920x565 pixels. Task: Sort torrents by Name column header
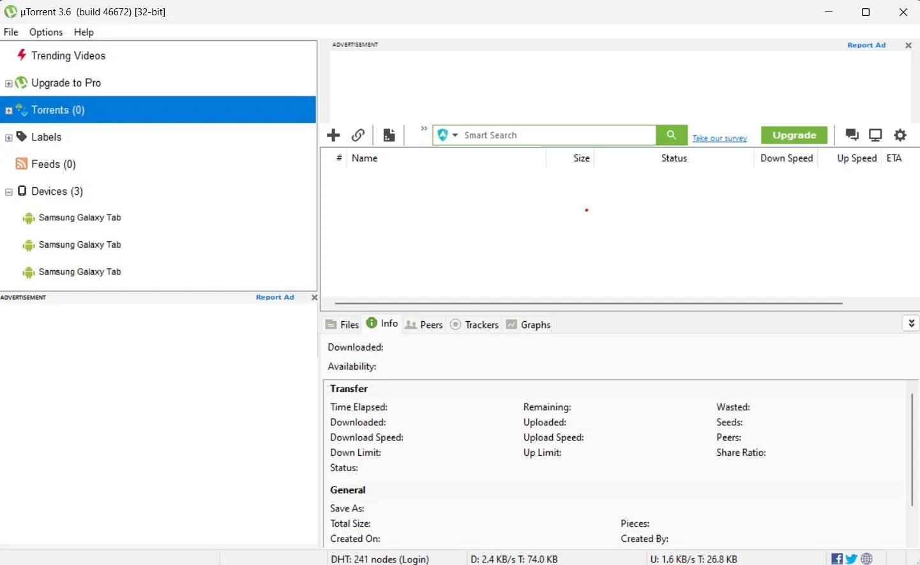pos(446,158)
